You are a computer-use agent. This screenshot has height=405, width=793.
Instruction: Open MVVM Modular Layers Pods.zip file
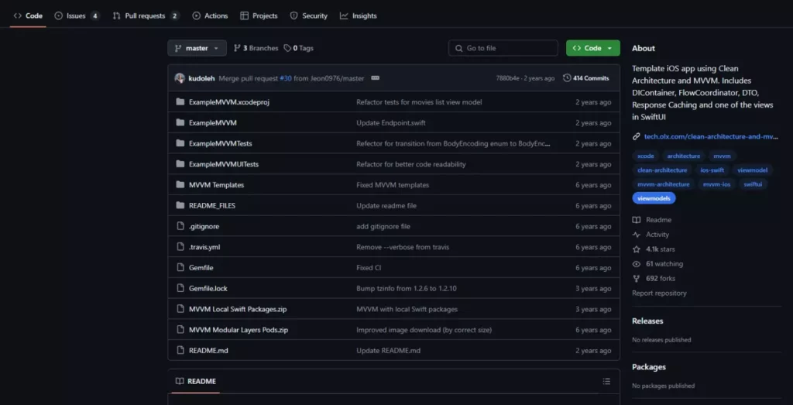[239, 330]
